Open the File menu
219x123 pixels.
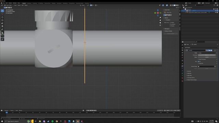pyautogui.click(x=4, y=3)
